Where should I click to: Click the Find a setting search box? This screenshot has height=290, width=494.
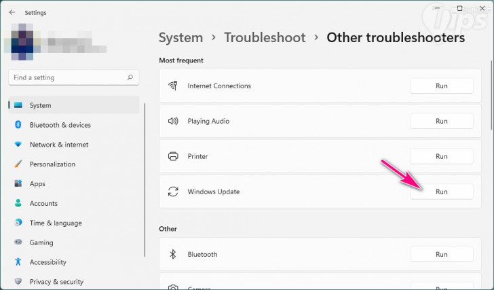74,77
